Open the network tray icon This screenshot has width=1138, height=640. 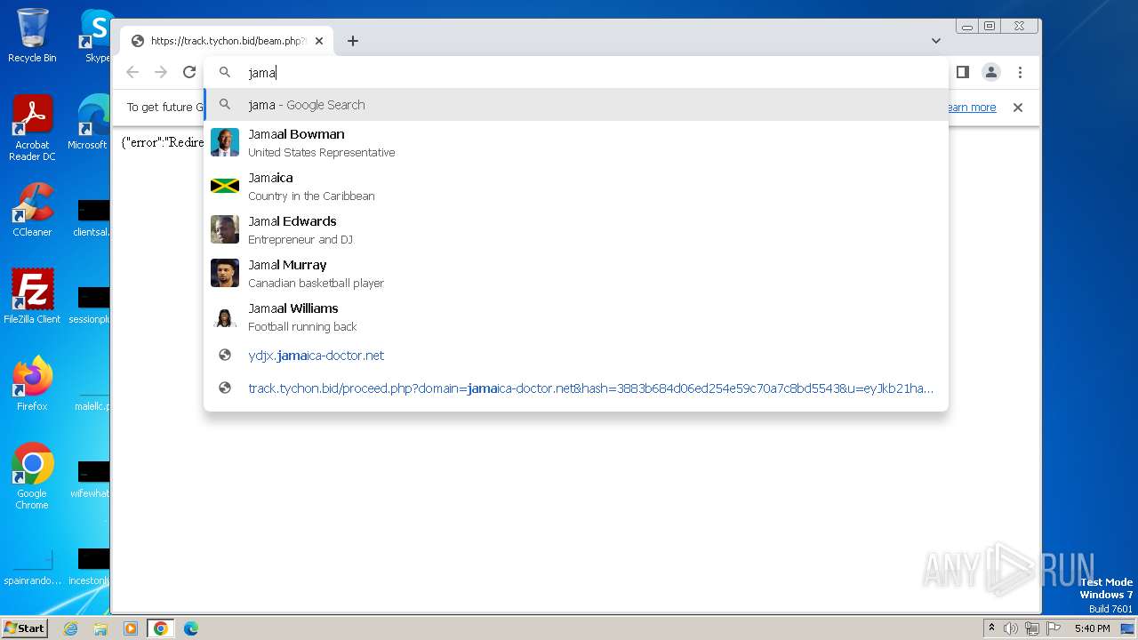tap(1032, 628)
